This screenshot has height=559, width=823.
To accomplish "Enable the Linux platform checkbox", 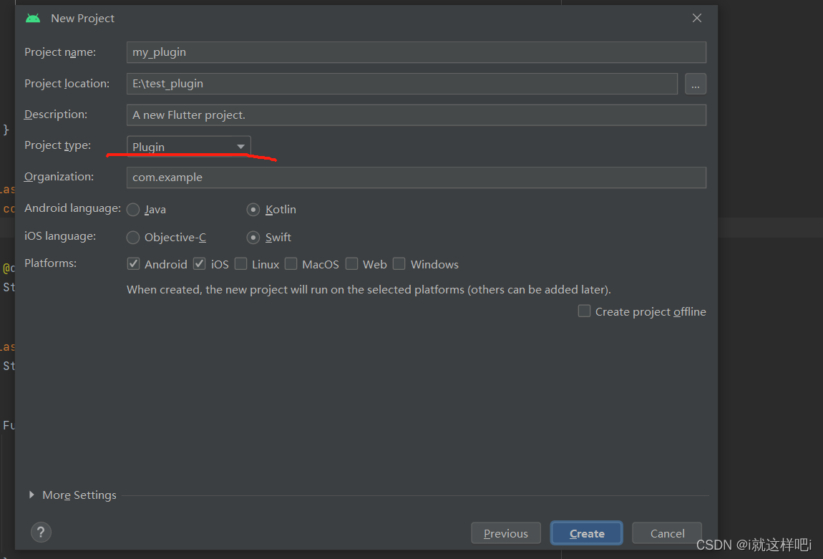I will [241, 263].
